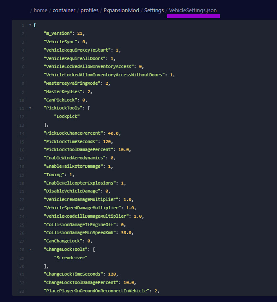Place cursor on the "Screwdriver" string

[x=70, y=258]
